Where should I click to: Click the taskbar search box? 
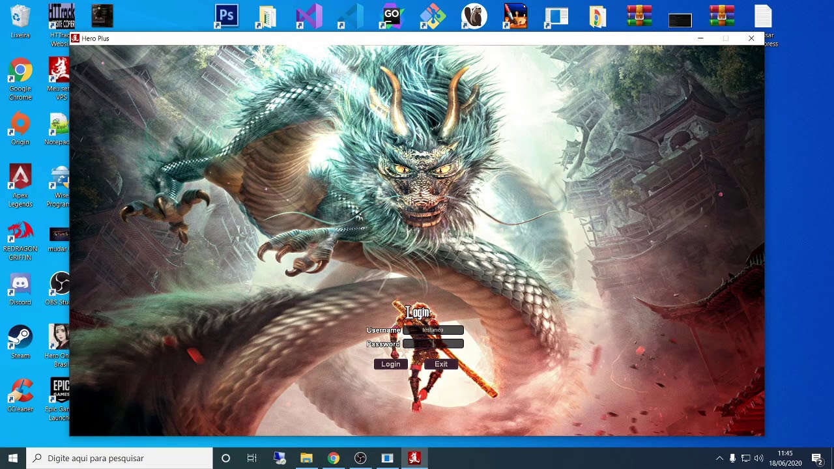point(119,458)
